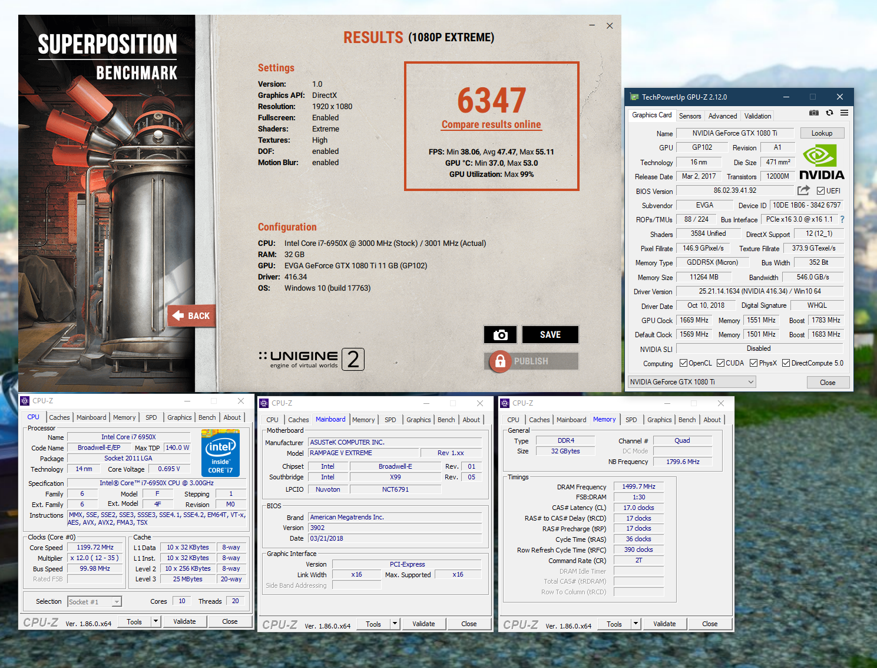This screenshot has width=877, height=668.
Task: Click the benchmark score 6347
Action: (x=492, y=100)
